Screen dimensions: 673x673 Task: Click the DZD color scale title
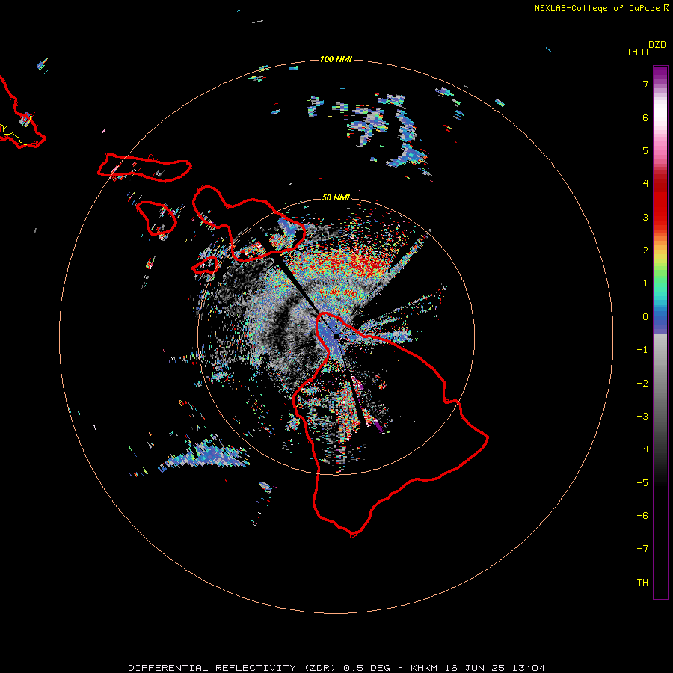click(657, 45)
